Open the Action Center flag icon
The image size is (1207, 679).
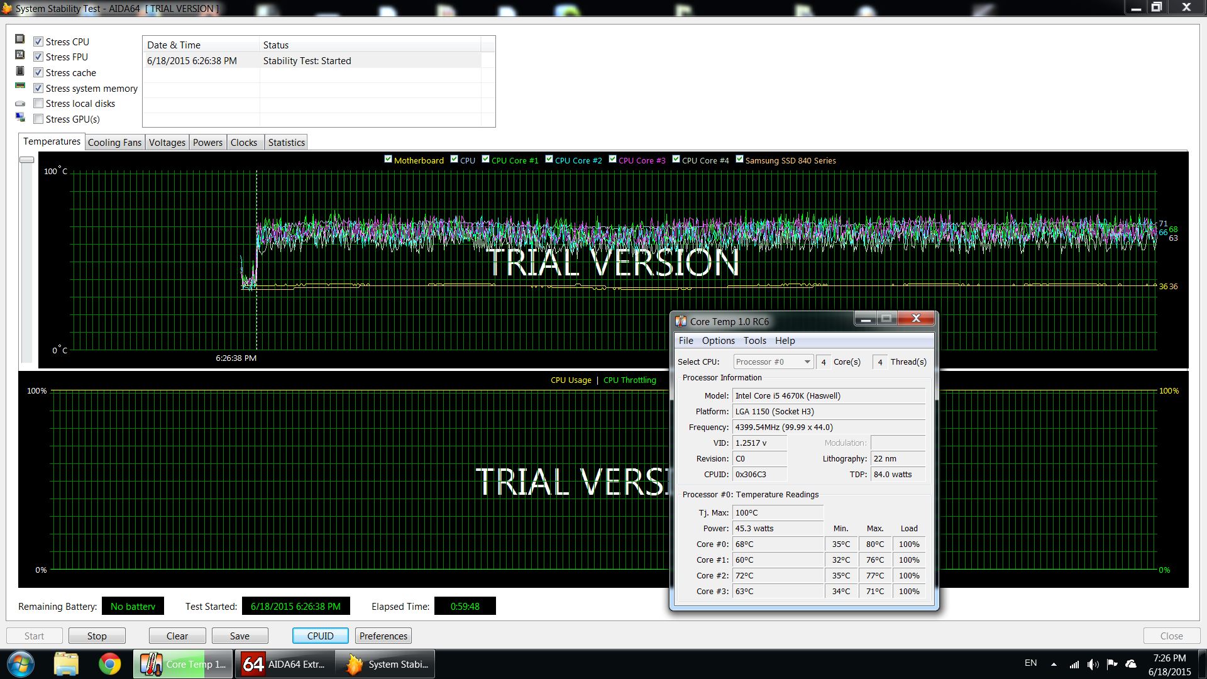1112,664
